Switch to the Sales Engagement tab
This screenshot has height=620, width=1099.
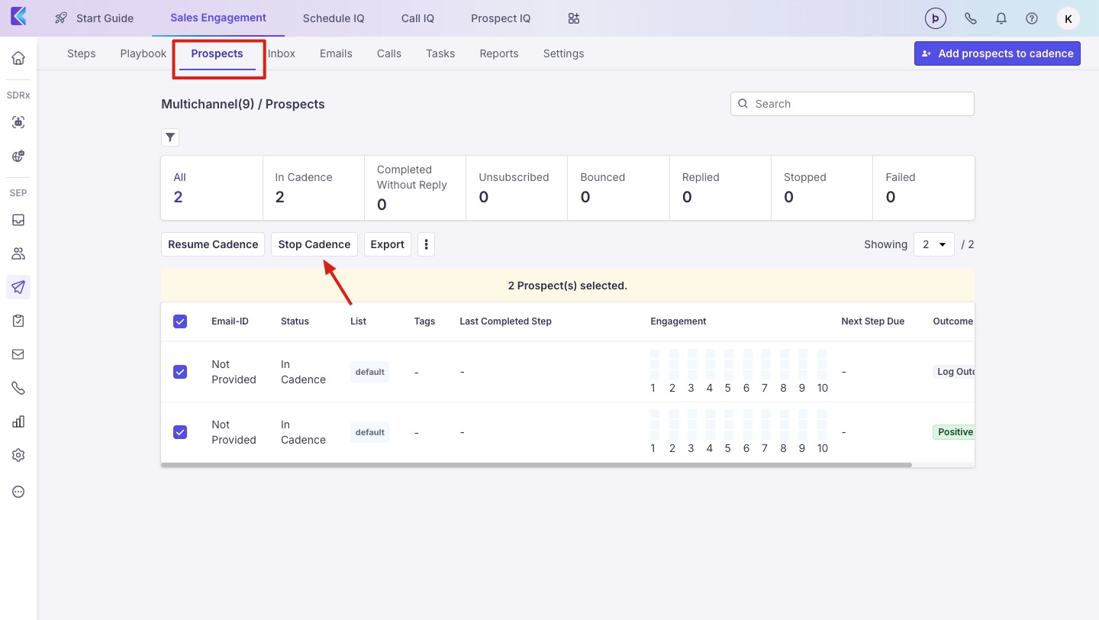(218, 18)
